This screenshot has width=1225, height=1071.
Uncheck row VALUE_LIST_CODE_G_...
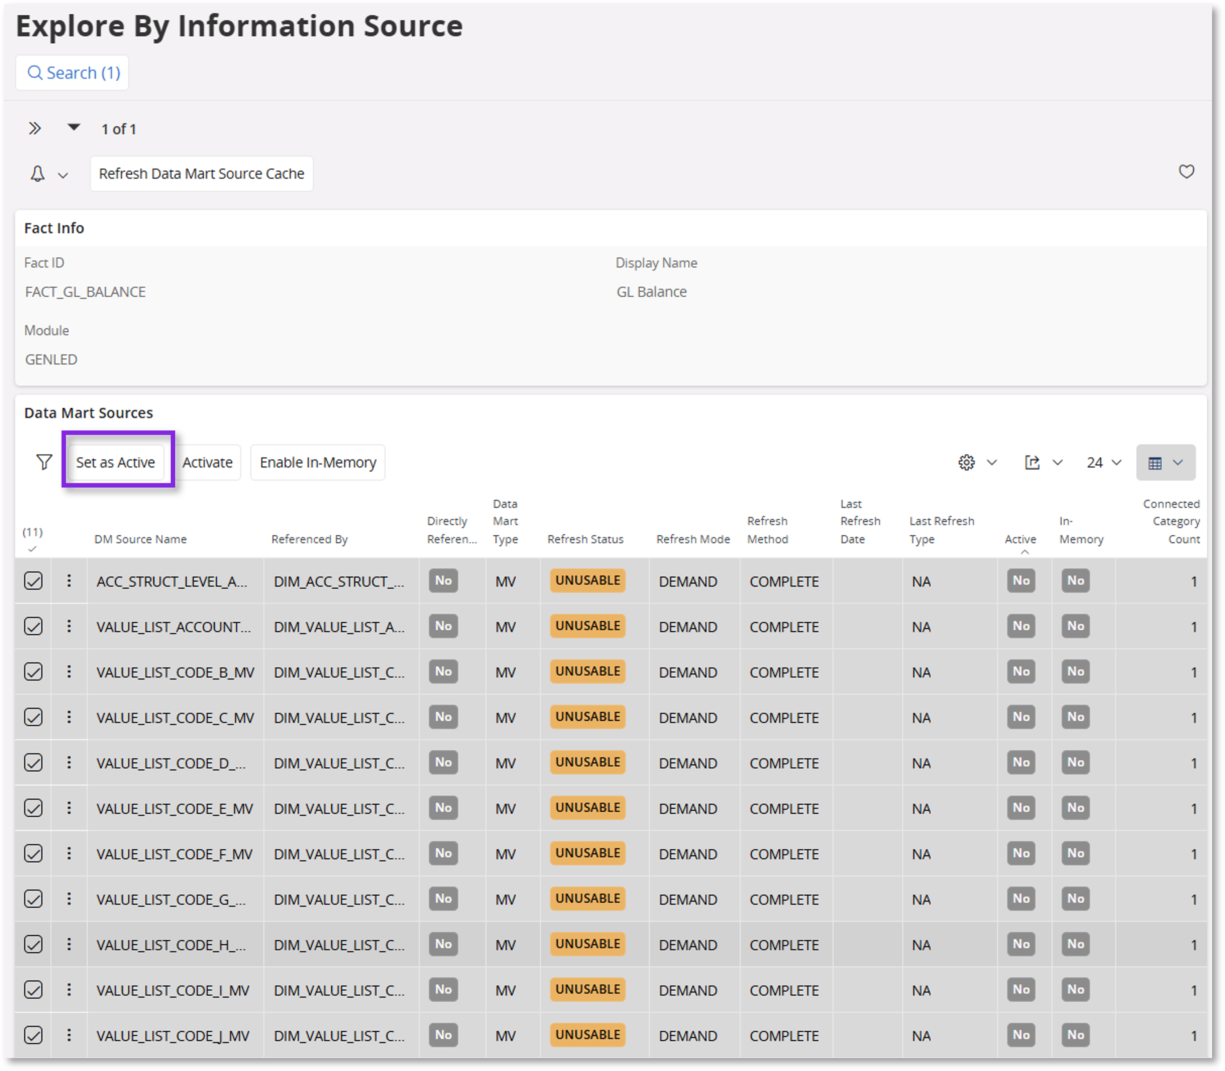coord(33,899)
